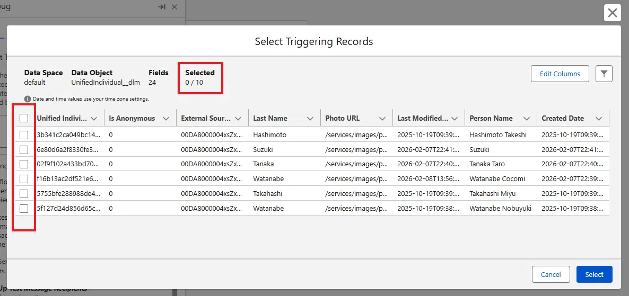The image size is (629, 296).
Task: Sort by Is Anonymous column header
Action: coord(132,118)
